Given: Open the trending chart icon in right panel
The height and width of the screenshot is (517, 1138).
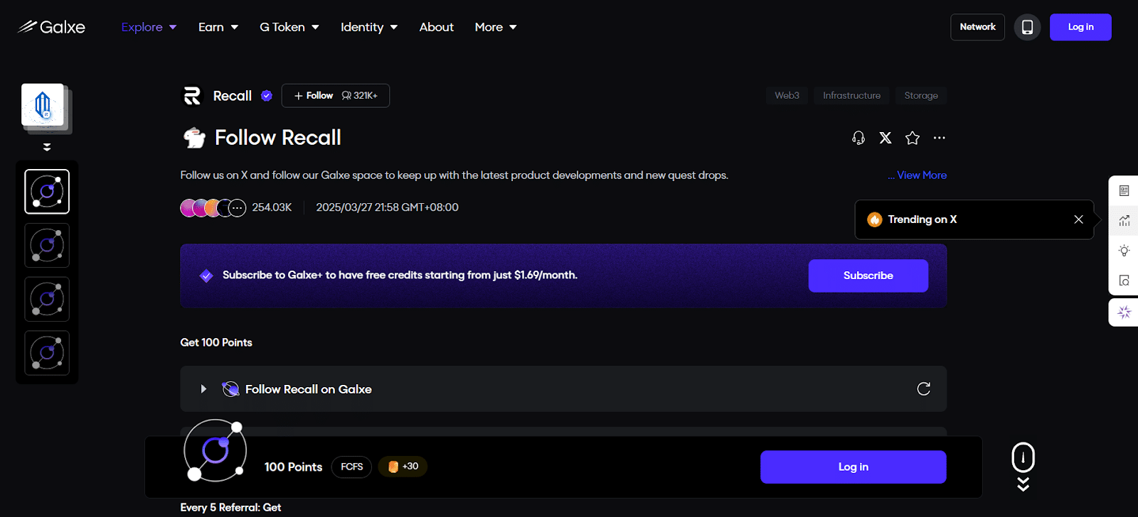Looking at the screenshot, I should [1124, 220].
